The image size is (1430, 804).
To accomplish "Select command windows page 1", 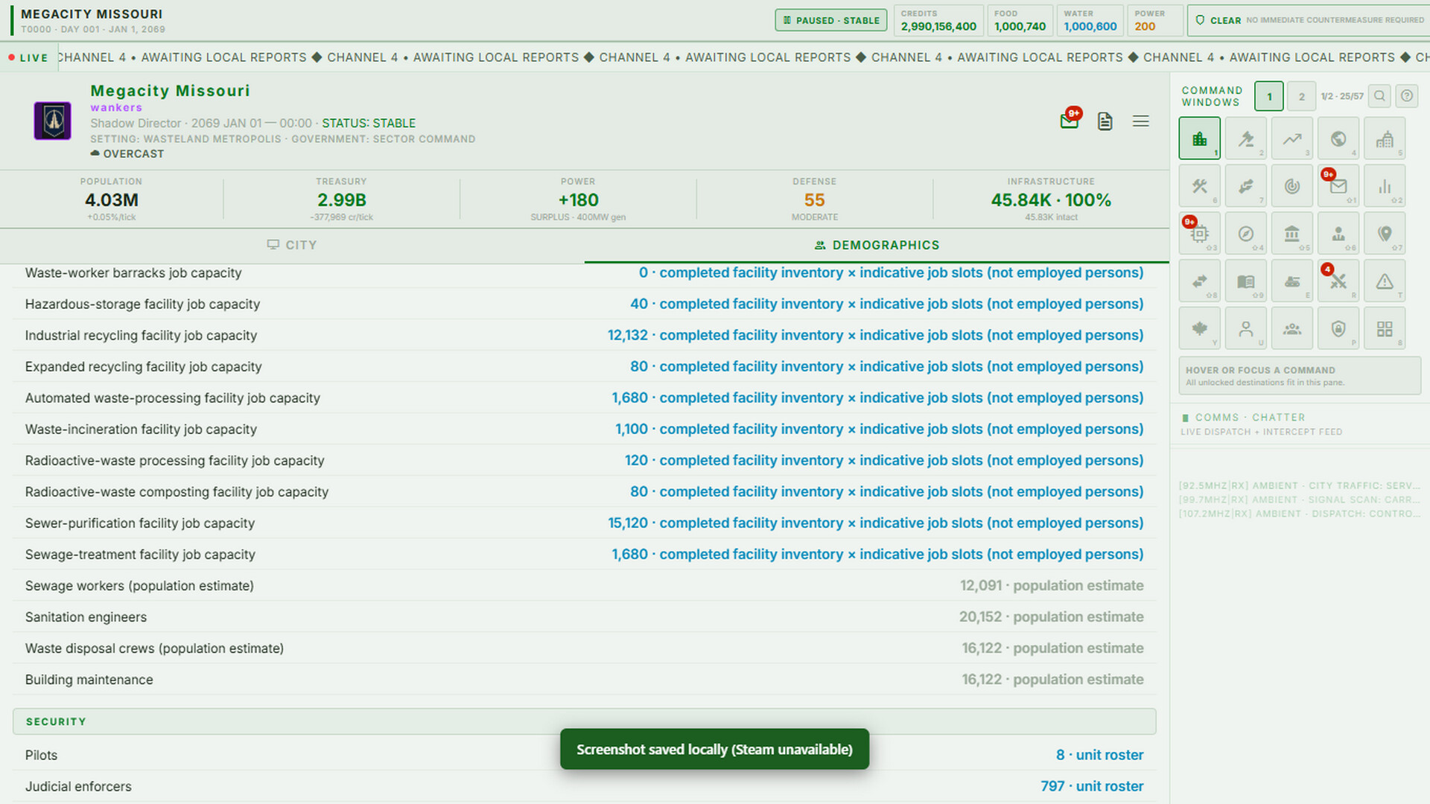I will [x=1269, y=97].
